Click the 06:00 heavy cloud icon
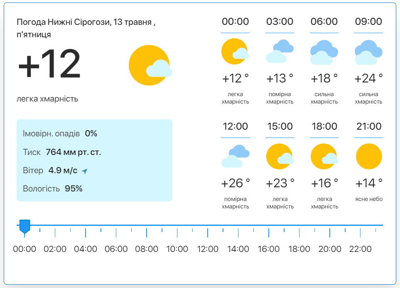 324,52
